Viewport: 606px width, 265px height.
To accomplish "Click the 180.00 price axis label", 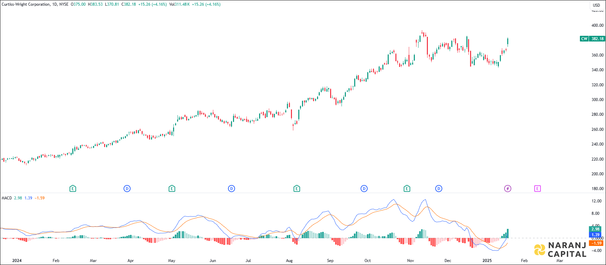I will [598, 189].
